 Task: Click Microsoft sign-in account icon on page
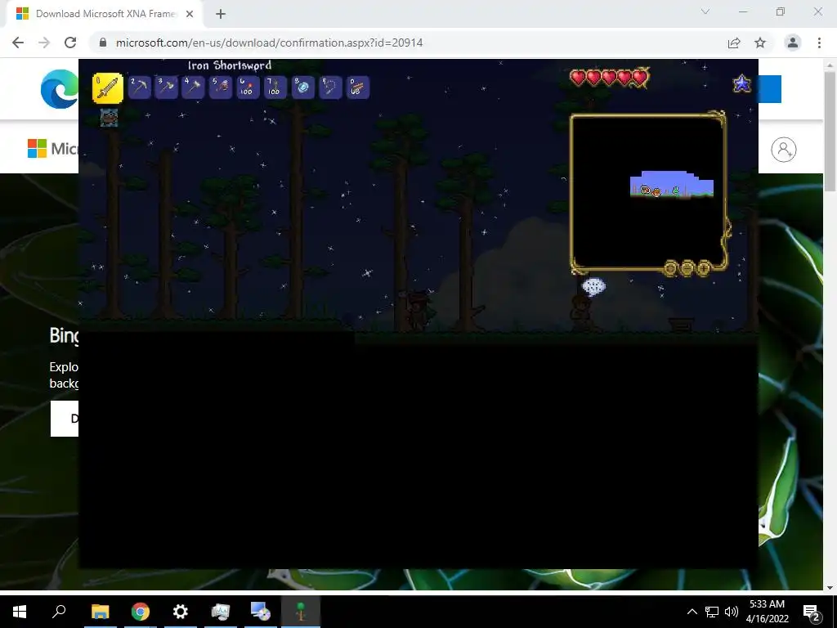(x=784, y=150)
